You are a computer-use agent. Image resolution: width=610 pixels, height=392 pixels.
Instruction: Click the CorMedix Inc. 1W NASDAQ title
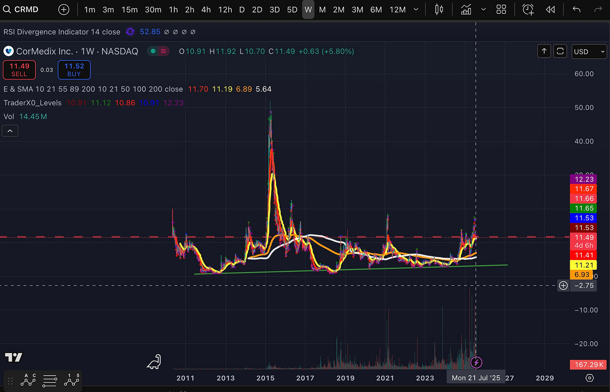tap(77, 51)
